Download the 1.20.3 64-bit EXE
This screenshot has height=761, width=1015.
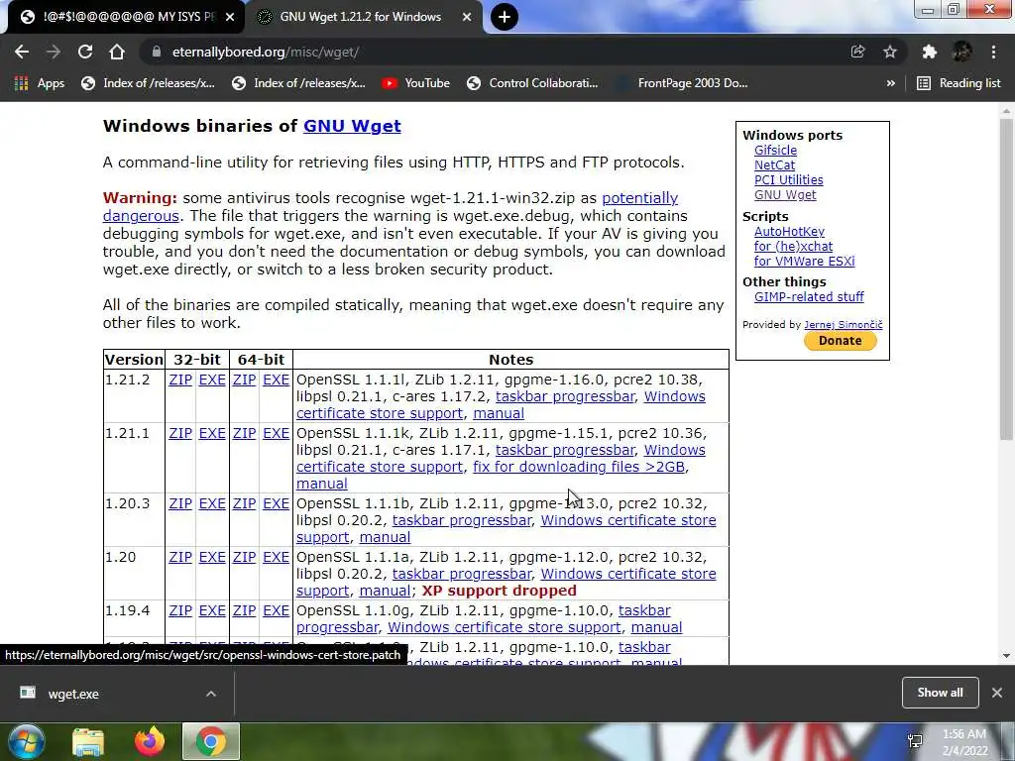coord(276,503)
